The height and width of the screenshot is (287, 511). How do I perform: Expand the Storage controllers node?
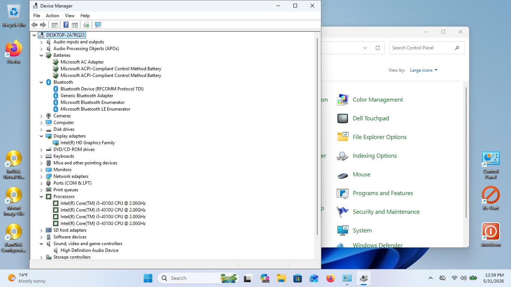(x=42, y=257)
